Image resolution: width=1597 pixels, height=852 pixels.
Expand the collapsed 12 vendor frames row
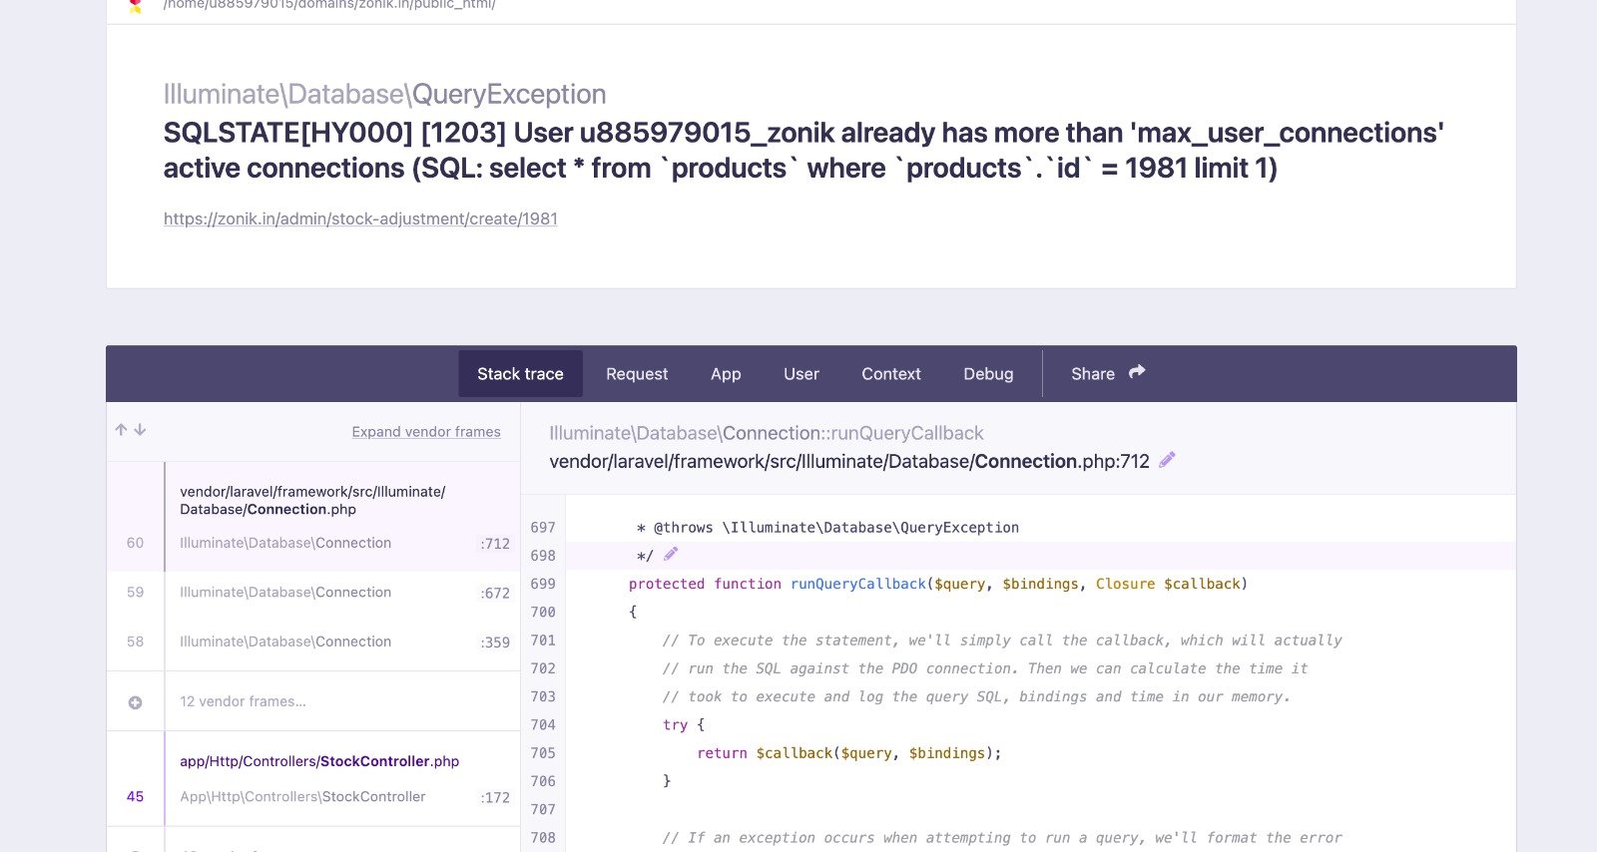pyautogui.click(x=243, y=701)
